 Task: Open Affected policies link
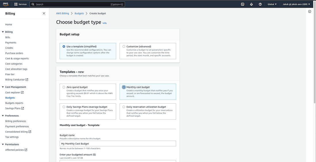(15, 150)
